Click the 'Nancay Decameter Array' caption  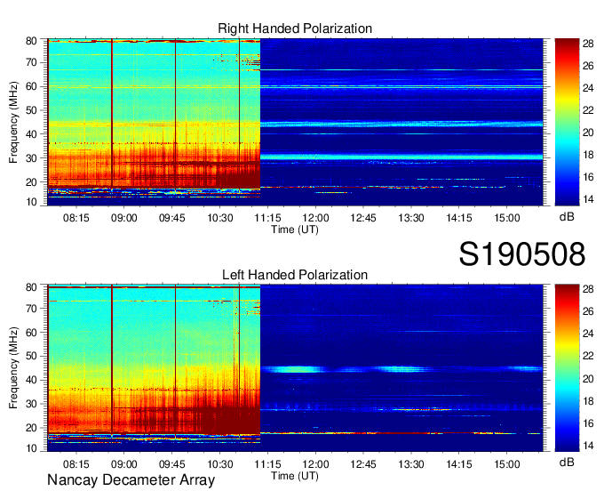tap(131, 480)
